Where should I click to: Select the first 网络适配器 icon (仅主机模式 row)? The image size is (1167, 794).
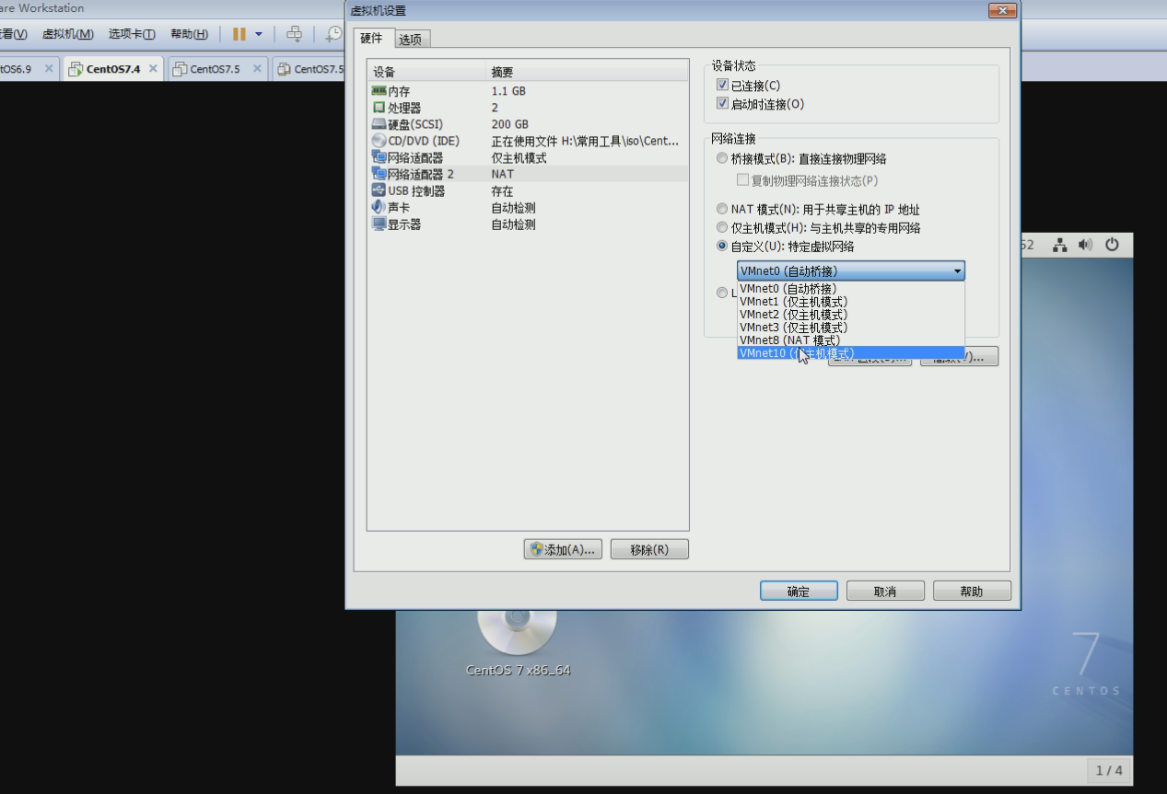pyautogui.click(x=379, y=157)
